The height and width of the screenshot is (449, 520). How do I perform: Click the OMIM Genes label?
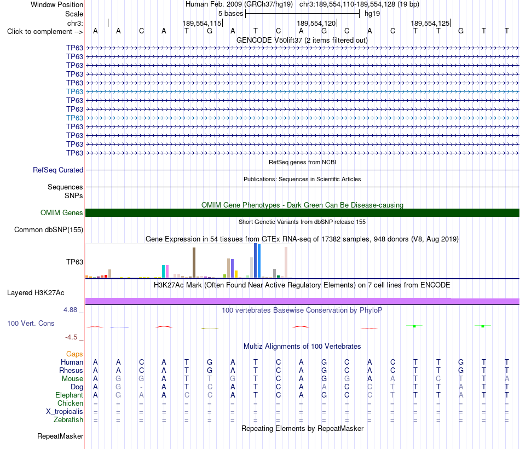61,212
